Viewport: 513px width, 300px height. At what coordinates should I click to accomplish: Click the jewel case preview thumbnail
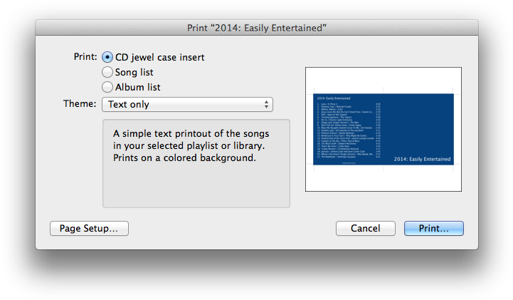[x=383, y=129]
